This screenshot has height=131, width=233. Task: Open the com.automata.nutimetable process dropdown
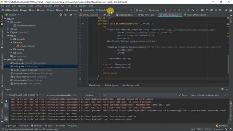tap(63, 95)
